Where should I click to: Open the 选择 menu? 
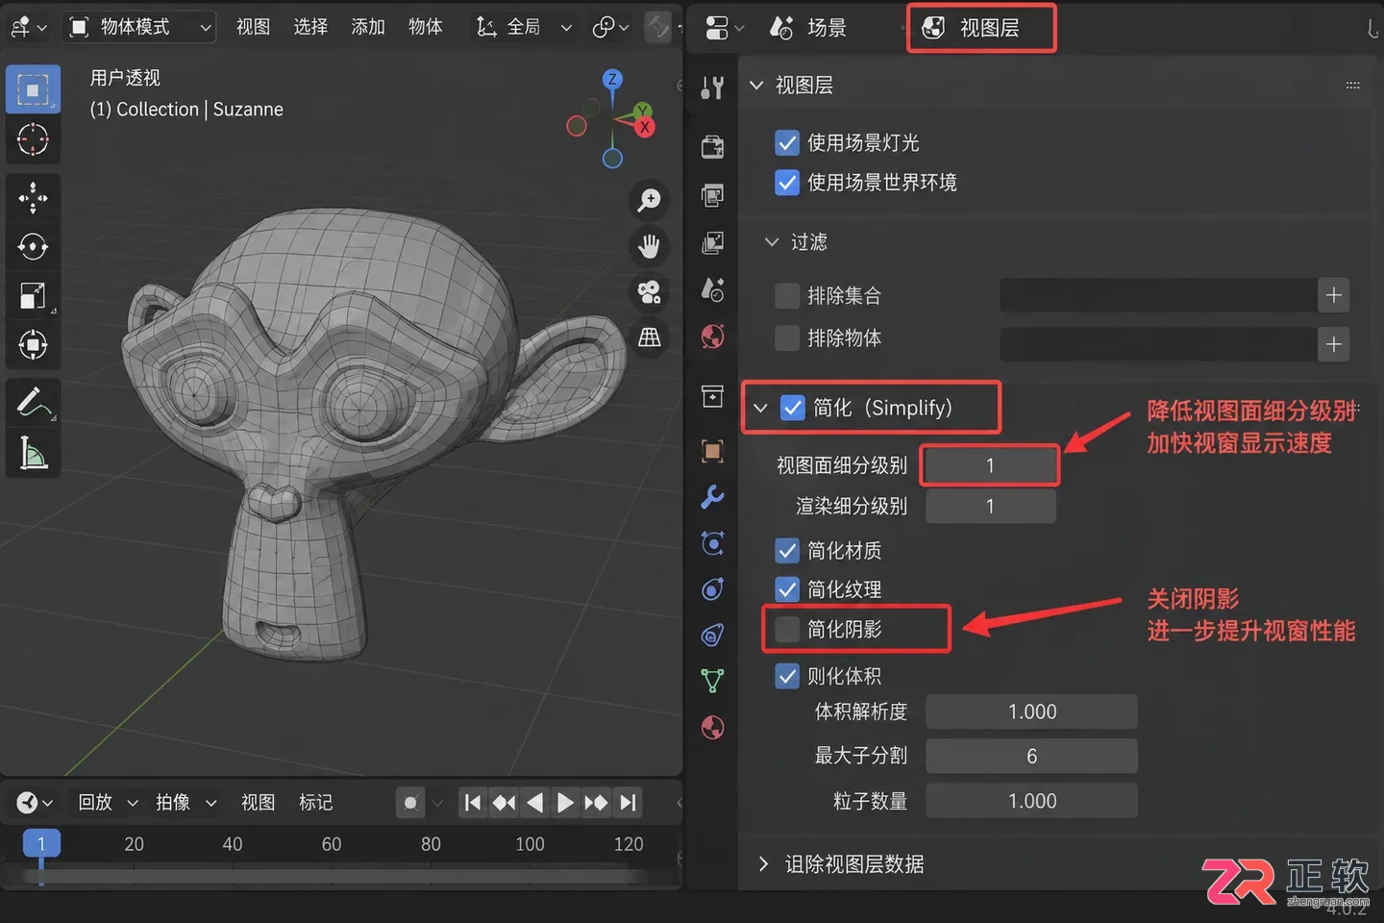[310, 27]
